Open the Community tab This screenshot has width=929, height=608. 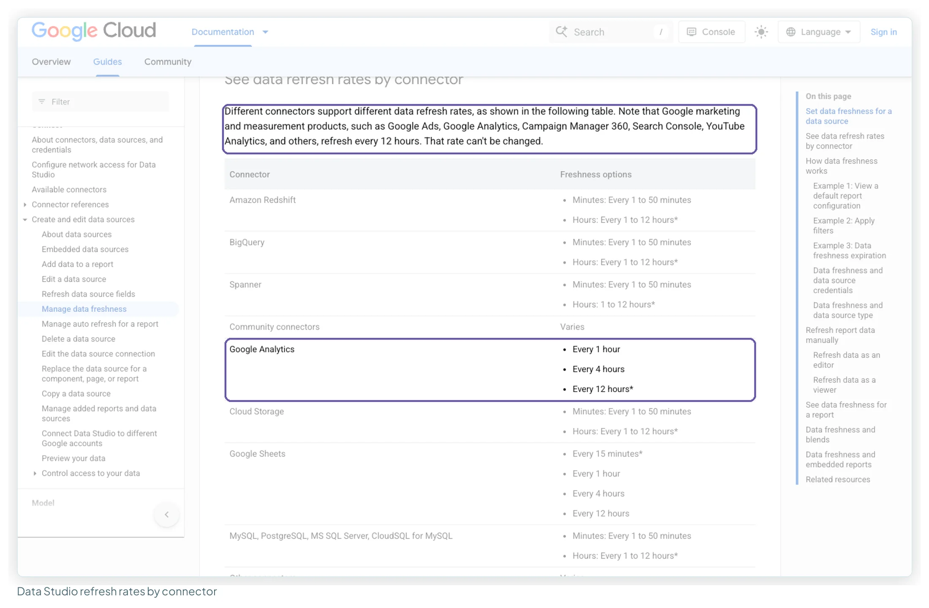point(168,62)
